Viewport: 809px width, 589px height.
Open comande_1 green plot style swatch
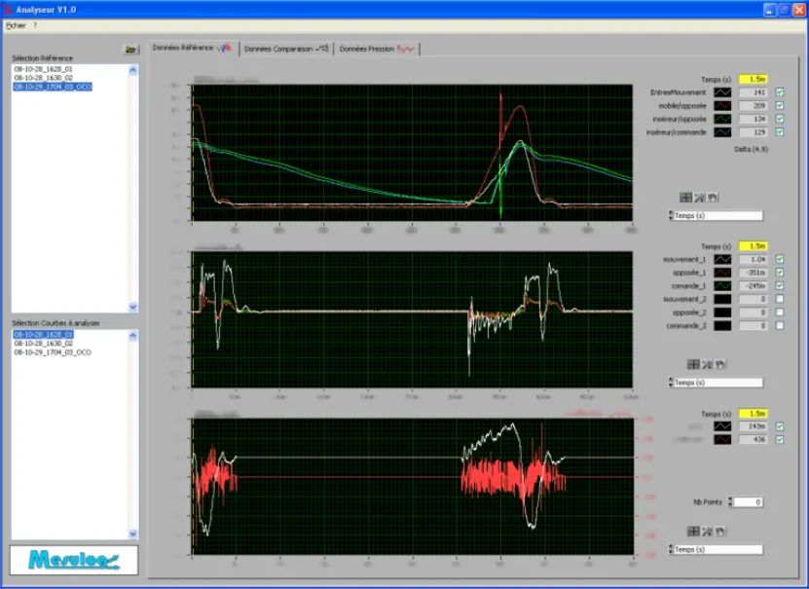point(722,285)
